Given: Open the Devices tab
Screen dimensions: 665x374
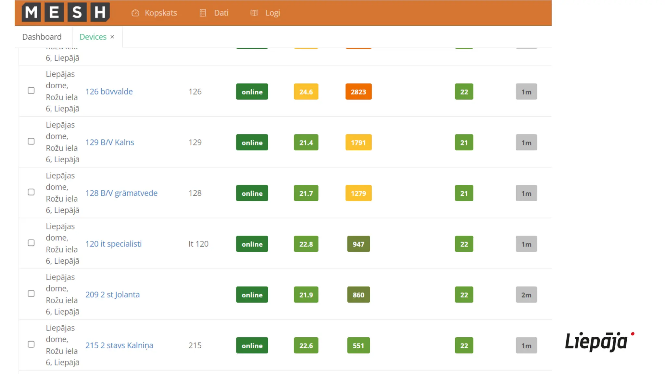Looking at the screenshot, I should (93, 37).
